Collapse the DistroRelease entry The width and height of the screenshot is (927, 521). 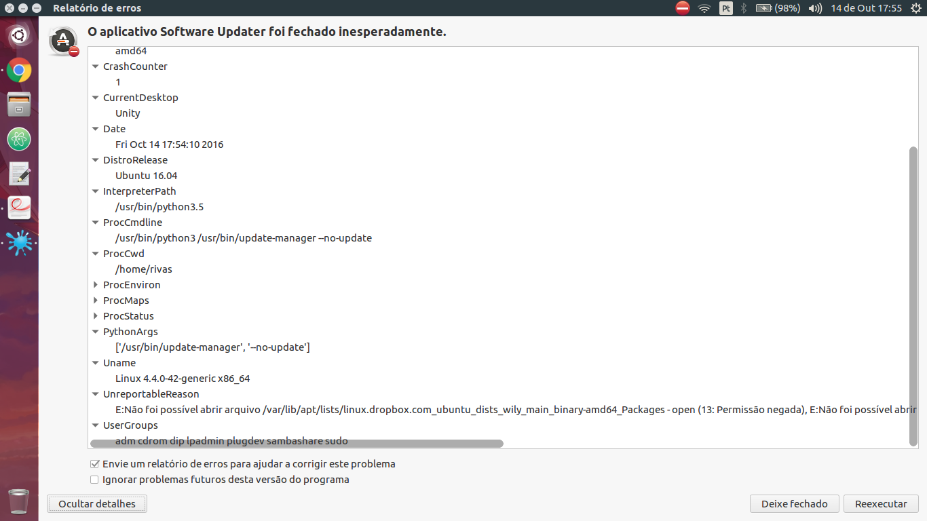click(96, 160)
